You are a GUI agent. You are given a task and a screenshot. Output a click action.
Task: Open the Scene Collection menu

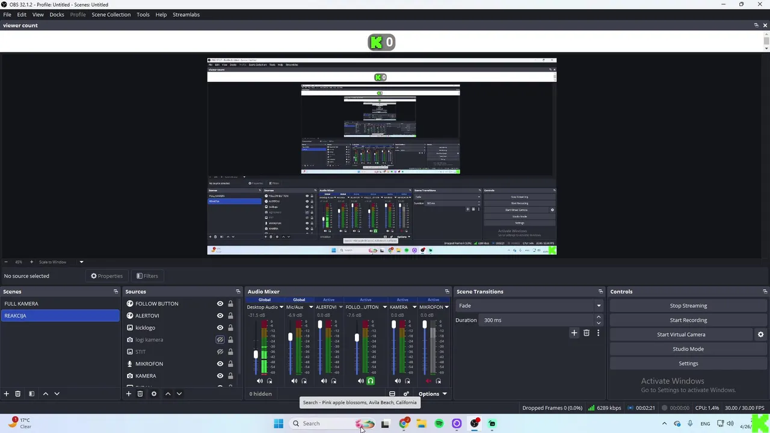(111, 14)
